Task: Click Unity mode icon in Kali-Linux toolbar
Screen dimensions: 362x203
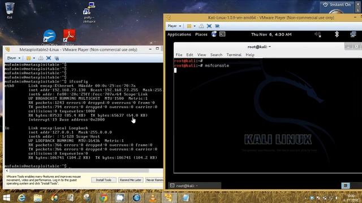Action: 217,26
